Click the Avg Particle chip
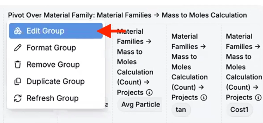 [x=140, y=104]
